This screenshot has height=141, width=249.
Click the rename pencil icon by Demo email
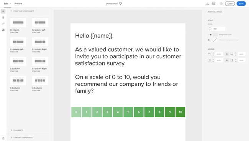tap(120, 3)
